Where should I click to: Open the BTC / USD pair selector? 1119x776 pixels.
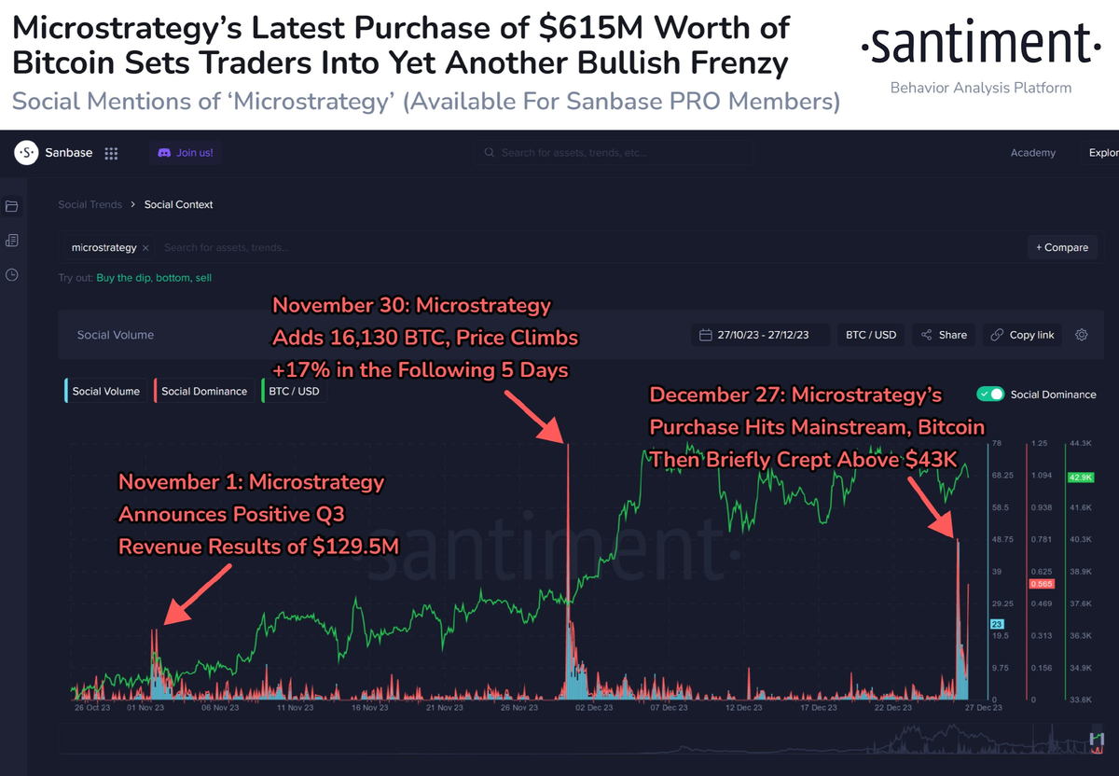click(870, 335)
